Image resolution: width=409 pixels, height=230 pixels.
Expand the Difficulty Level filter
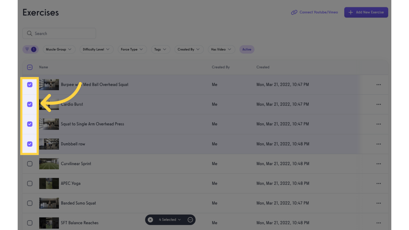96,49
